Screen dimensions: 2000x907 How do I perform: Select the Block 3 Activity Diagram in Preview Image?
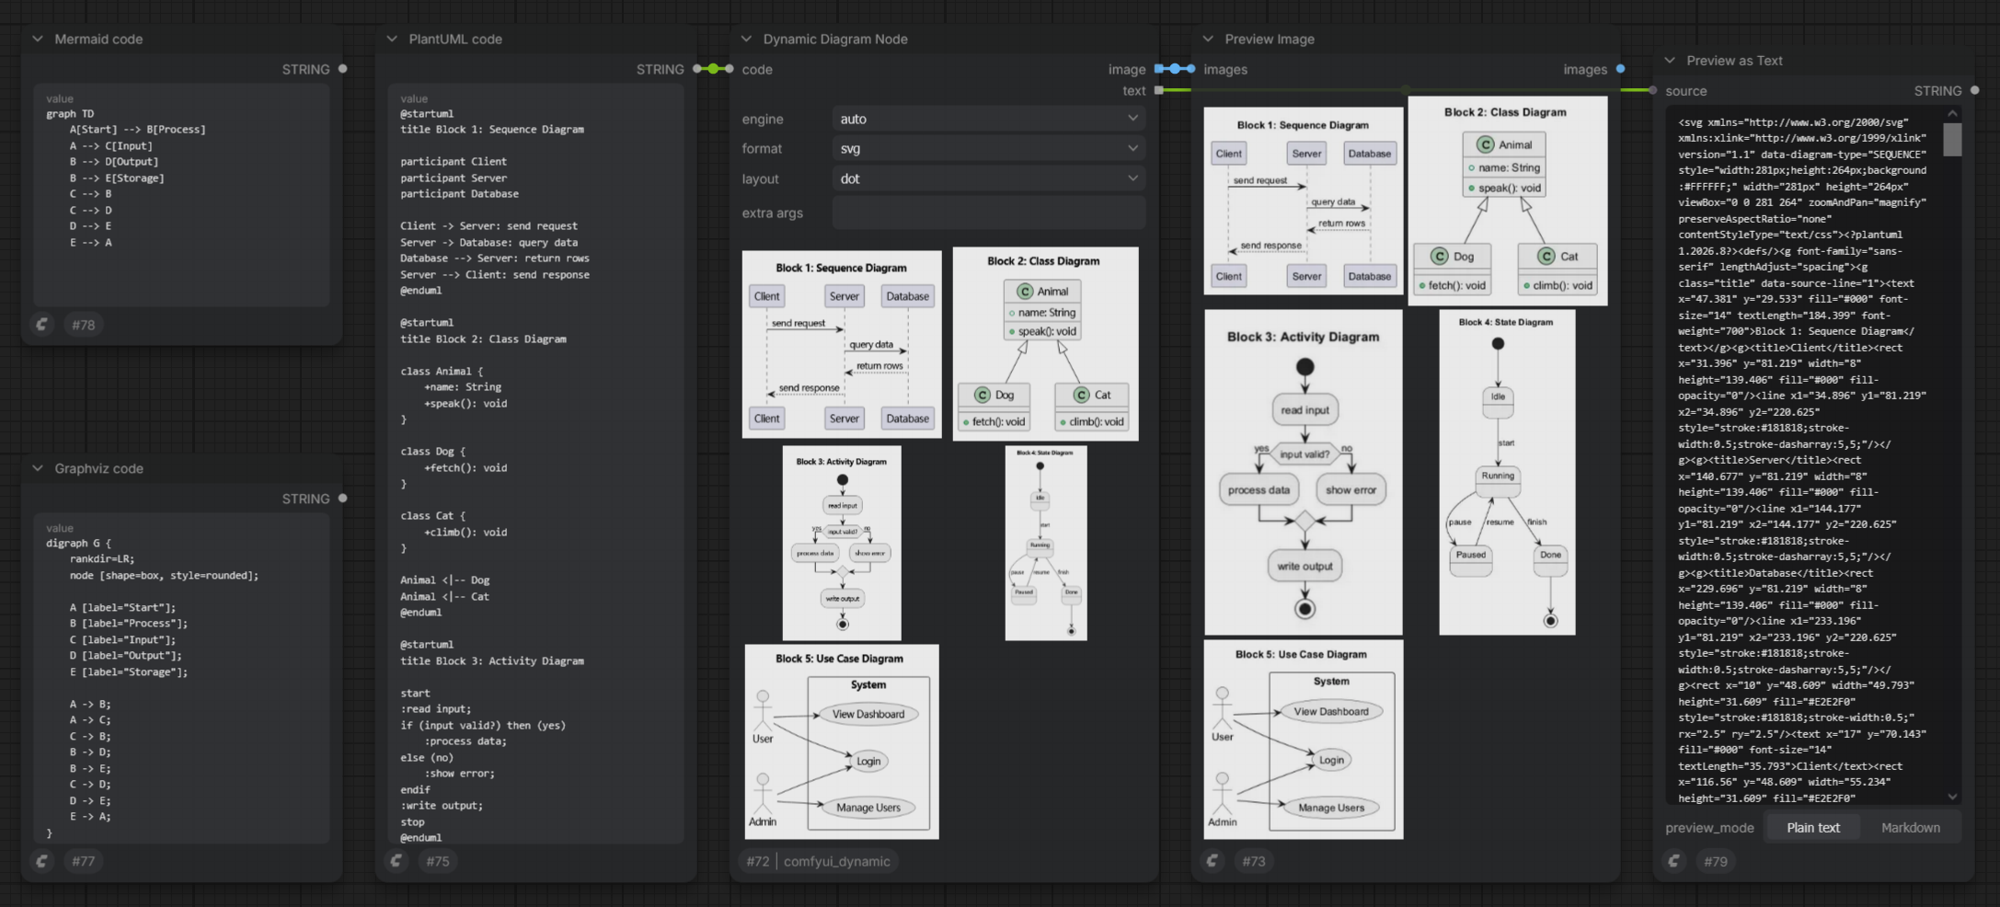coord(1304,472)
